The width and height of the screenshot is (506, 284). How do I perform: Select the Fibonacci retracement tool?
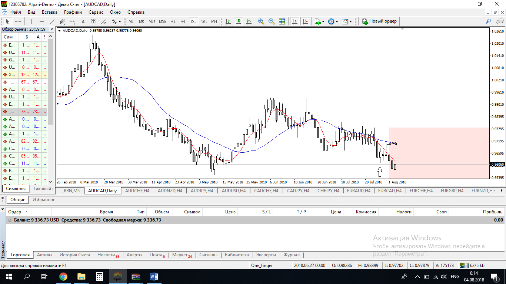pyautogui.click(x=73, y=21)
